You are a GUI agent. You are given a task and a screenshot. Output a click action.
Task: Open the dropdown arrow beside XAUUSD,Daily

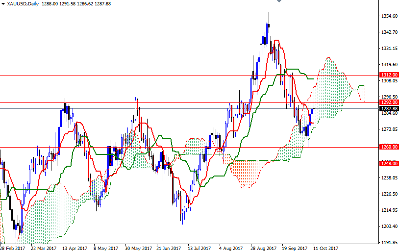click(3, 4)
